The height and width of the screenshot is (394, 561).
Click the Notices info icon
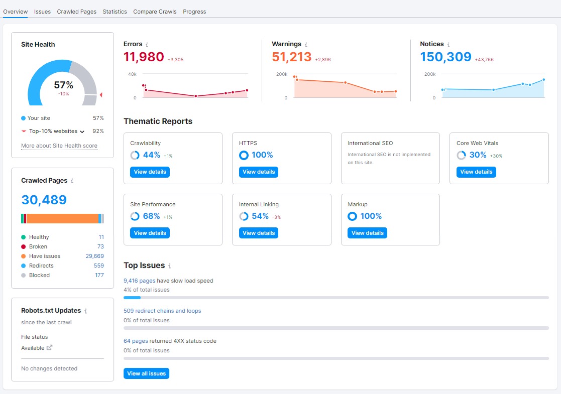pyautogui.click(x=448, y=45)
